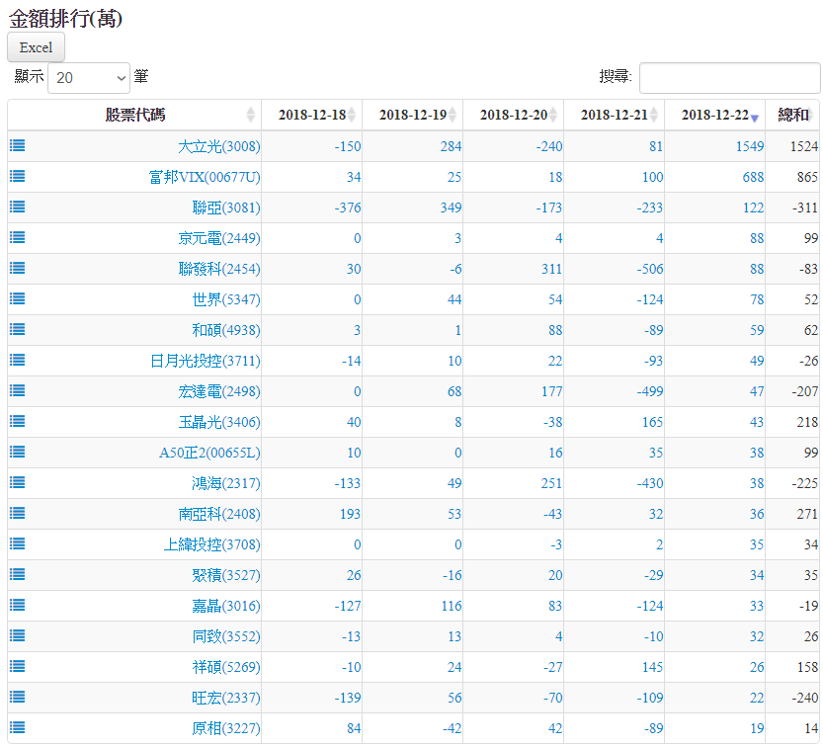This screenshot has height=748, width=823.
Task: Sort table by 股票代碼 column header
Action: click(134, 116)
